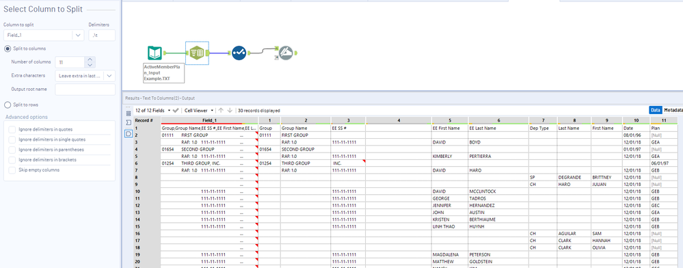Select the FIRST GROUP cell in column 2
Viewport: 683px width, 268px height.
pos(306,135)
